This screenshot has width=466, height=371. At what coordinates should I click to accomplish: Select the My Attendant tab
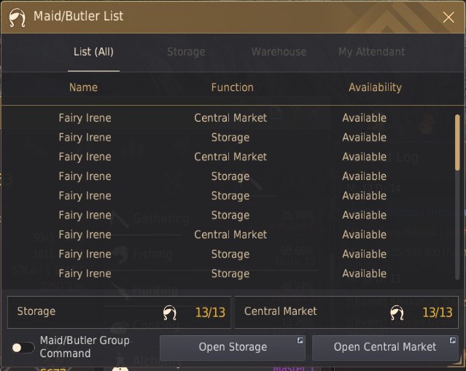click(x=371, y=52)
